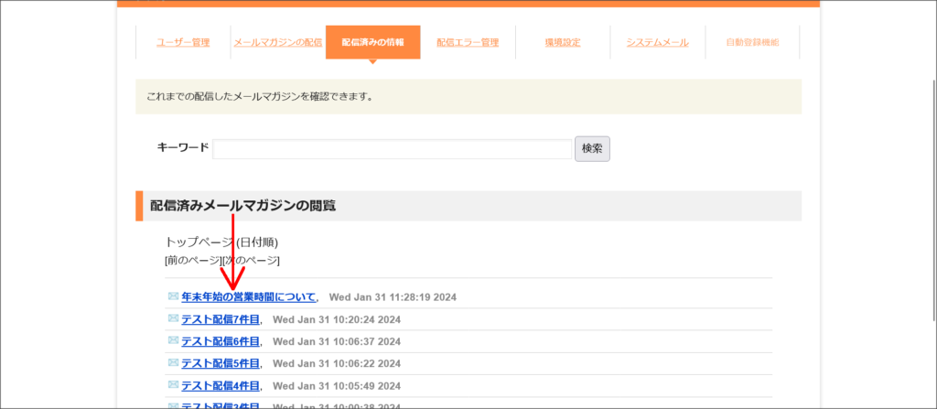View the テスト配信6件目 mail magazine
The width and height of the screenshot is (937, 409).
coord(221,341)
